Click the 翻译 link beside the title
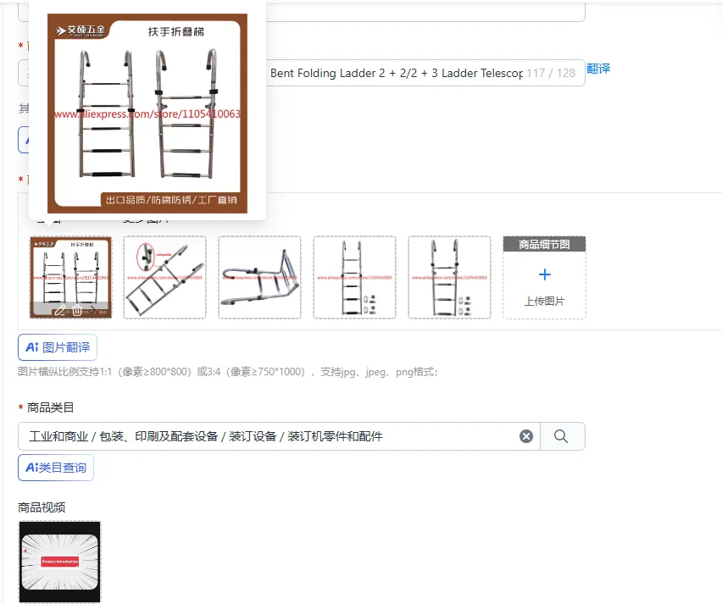Image resolution: width=722 pixels, height=604 pixels. point(598,69)
